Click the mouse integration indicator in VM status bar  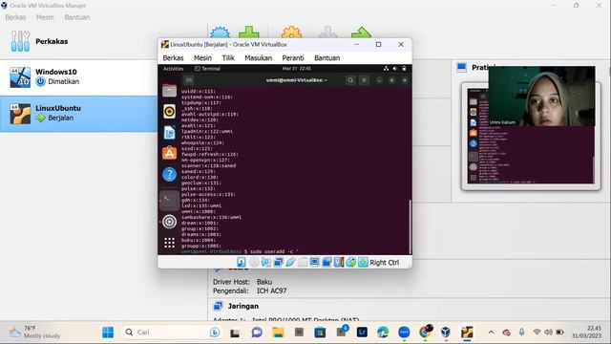coord(350,263)
